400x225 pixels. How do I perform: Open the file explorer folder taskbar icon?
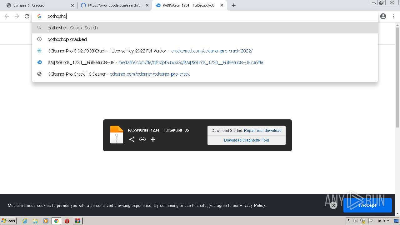[35, 221]
